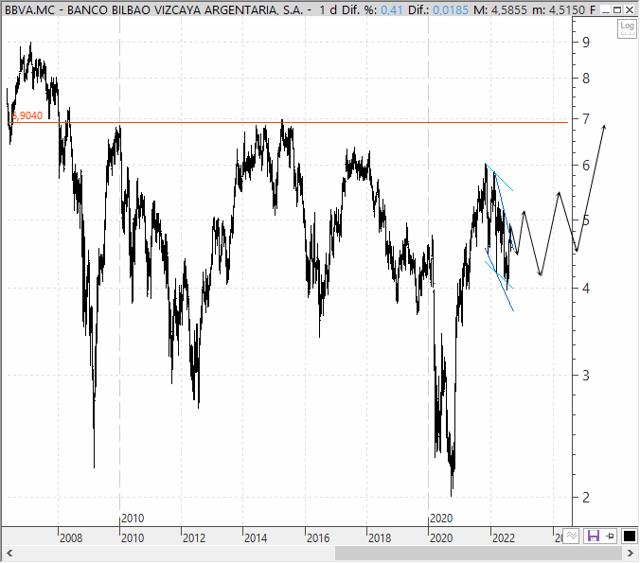Click the horizontal scrollbar thumb
The width and height of the screenshot is (640, 563).
click(x=478, y=554)
